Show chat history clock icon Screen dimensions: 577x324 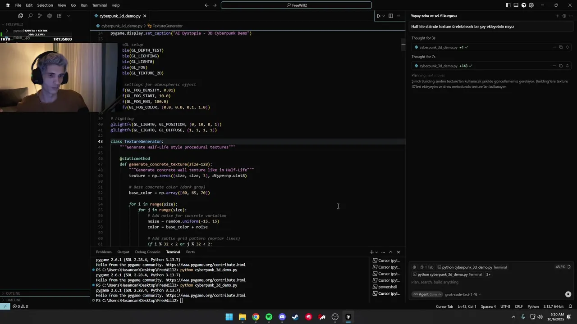pos(564,16)
